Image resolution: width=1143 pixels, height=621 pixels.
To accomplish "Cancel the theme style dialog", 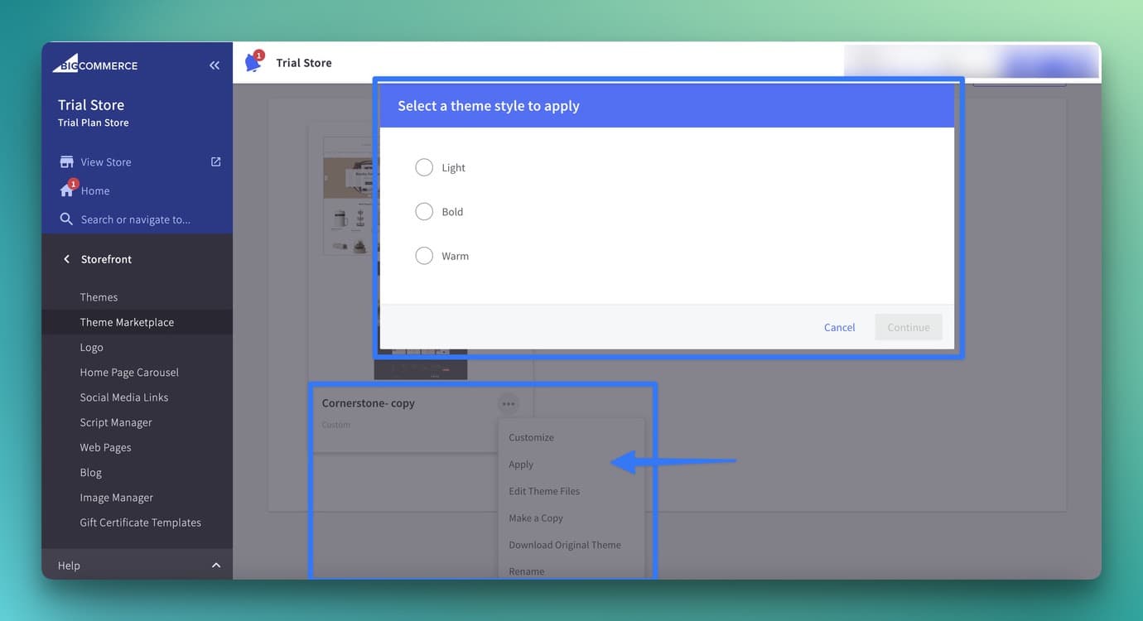I will coord(839,327).
